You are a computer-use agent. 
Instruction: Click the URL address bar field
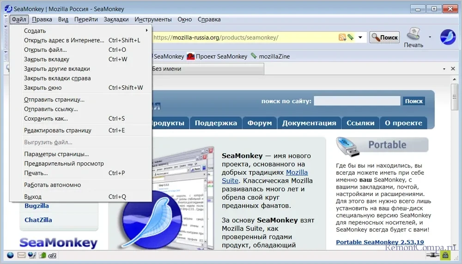pos(245,37)
